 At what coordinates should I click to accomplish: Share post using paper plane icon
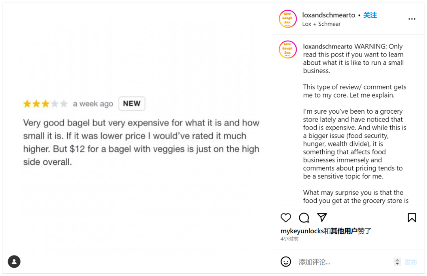[322, 217]
